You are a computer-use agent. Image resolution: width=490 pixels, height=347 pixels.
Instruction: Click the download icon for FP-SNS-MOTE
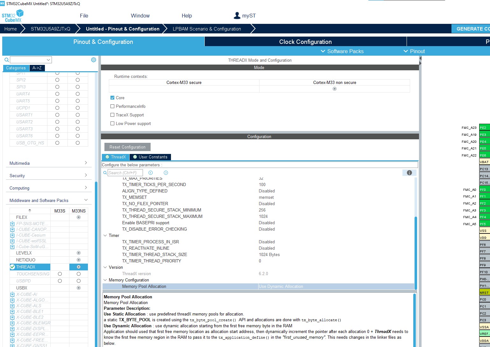(x=12, y=224)
